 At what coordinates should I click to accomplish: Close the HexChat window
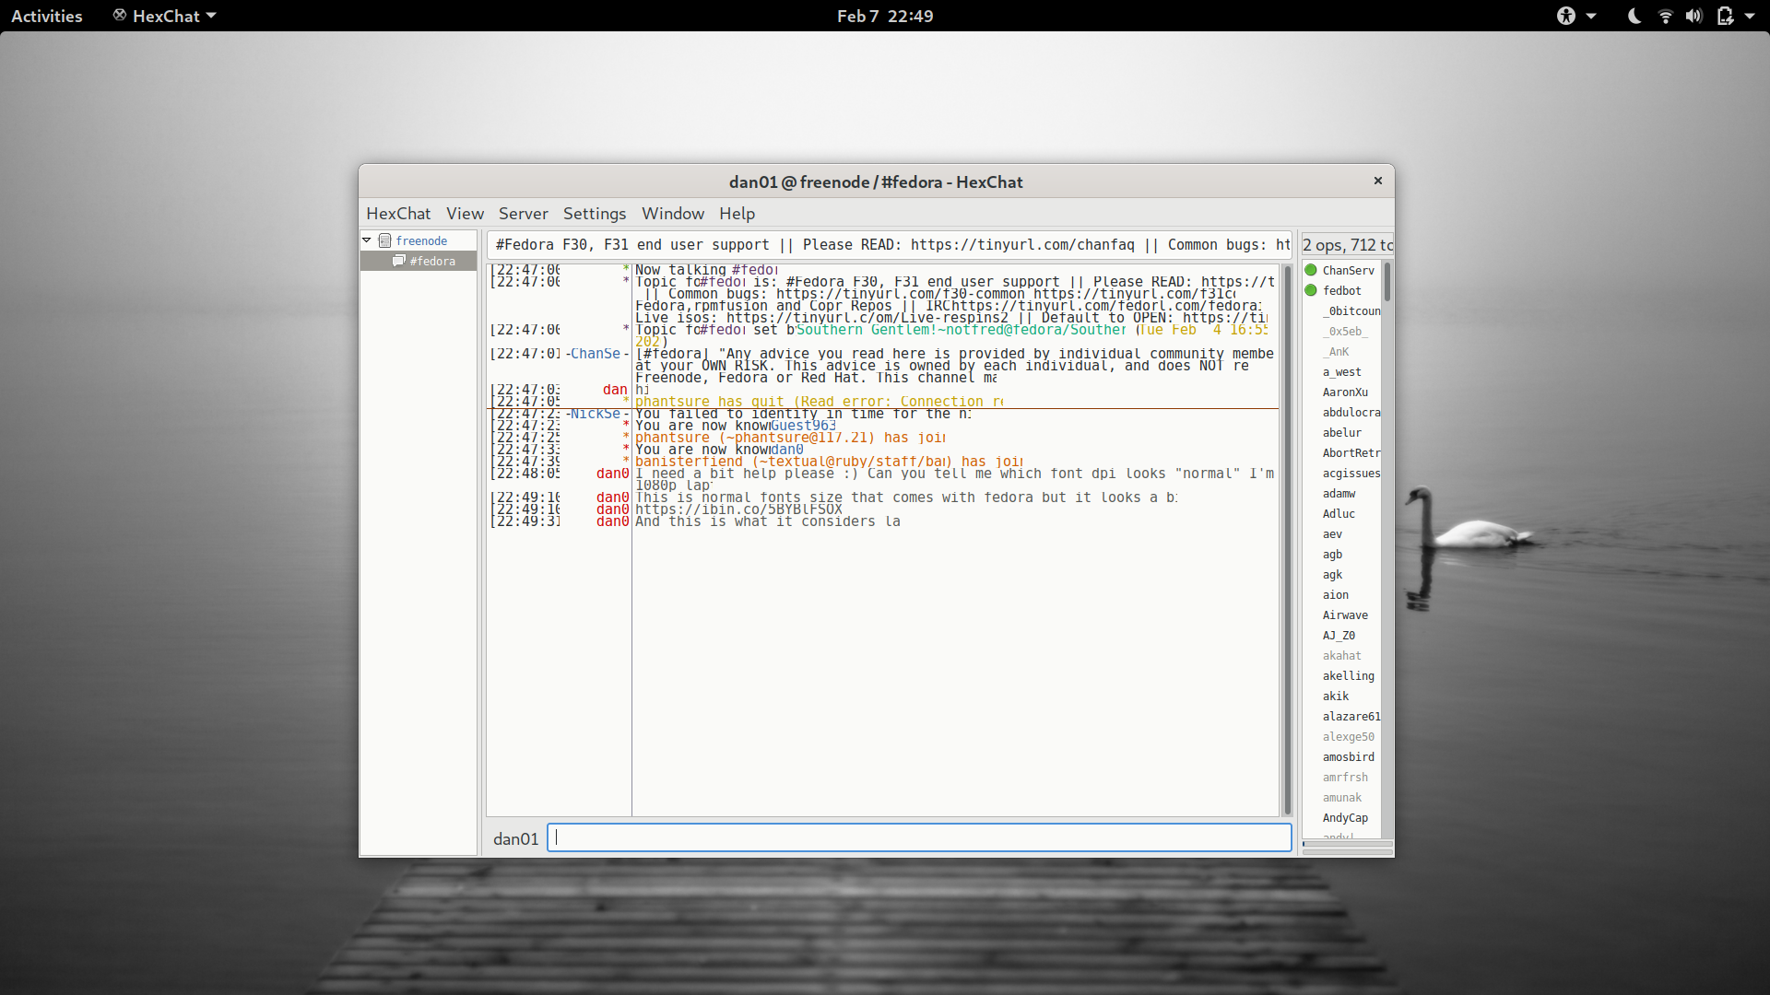point(1378,181)
